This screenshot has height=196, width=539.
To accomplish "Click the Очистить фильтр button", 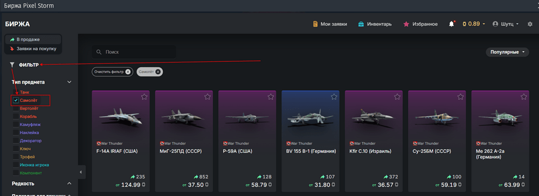I will tap(112, 72).
